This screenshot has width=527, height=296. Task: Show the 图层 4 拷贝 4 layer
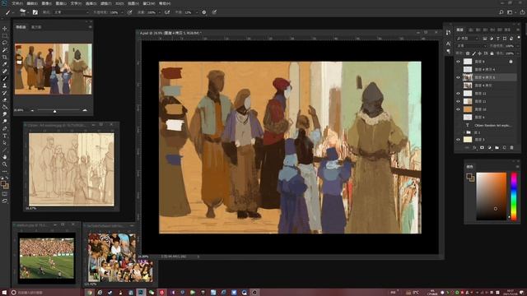tap(458, 69)
